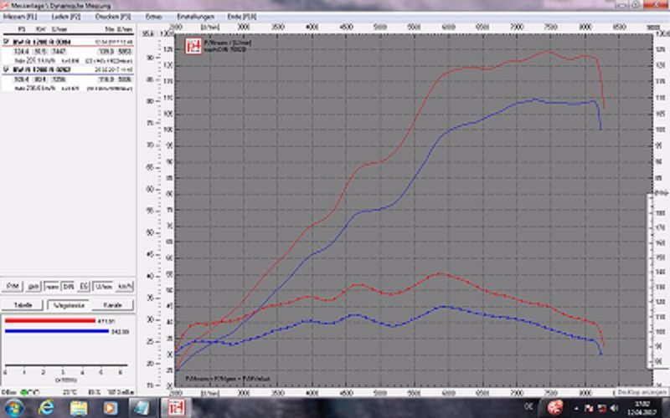This screenshot has width=670, height=418.
Task: Click the Wegstrecke button
Action: (x=69, y=305)
